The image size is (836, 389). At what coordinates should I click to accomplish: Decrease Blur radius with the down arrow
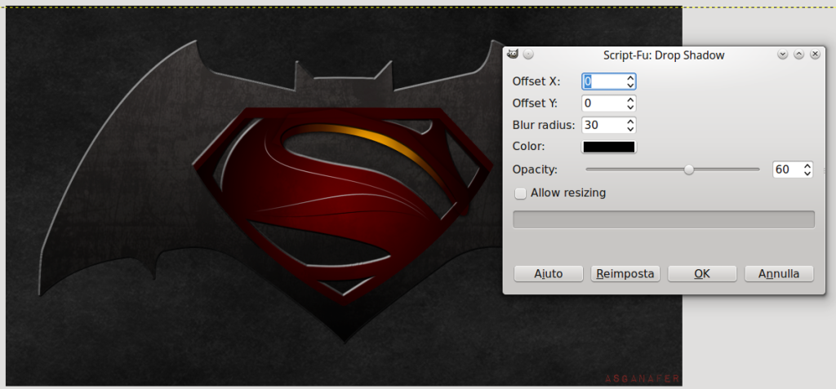tap(631, 129)
